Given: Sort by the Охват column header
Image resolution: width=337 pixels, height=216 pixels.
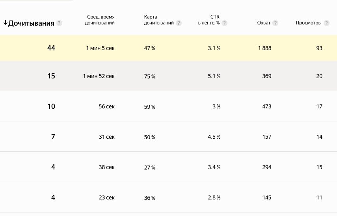Looking at the screenshot, I should [264, 23].
